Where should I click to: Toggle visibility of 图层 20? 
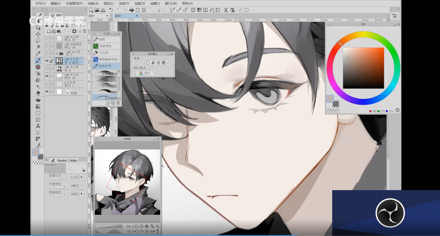pyautogui.click(x=47, y=38)
